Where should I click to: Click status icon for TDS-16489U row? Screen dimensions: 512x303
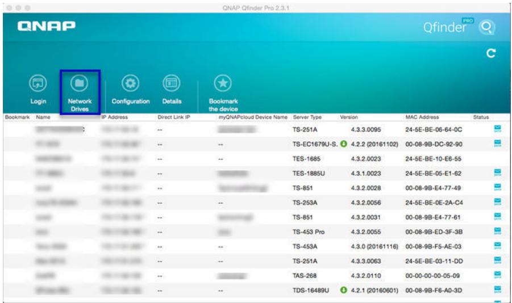click(x=497, y=289)
